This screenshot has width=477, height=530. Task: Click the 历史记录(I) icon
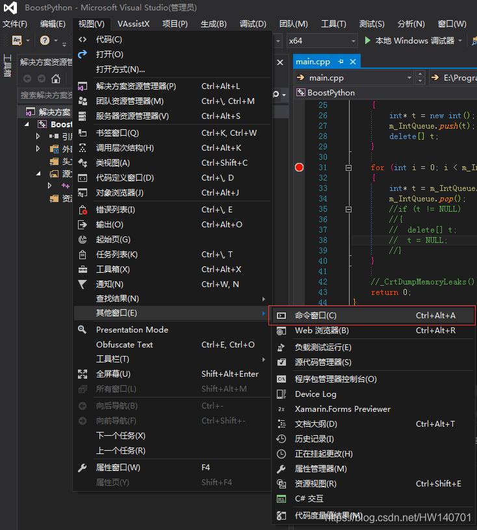(281, 438)
